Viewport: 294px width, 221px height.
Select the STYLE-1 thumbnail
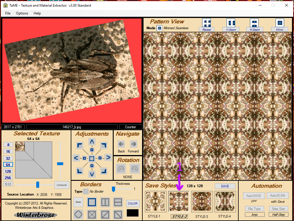[x=155, y=202]
